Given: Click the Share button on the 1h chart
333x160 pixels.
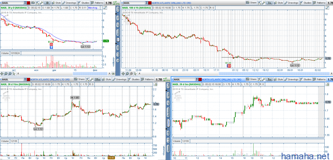Looking at the screenshot, I should click(251, 2).
